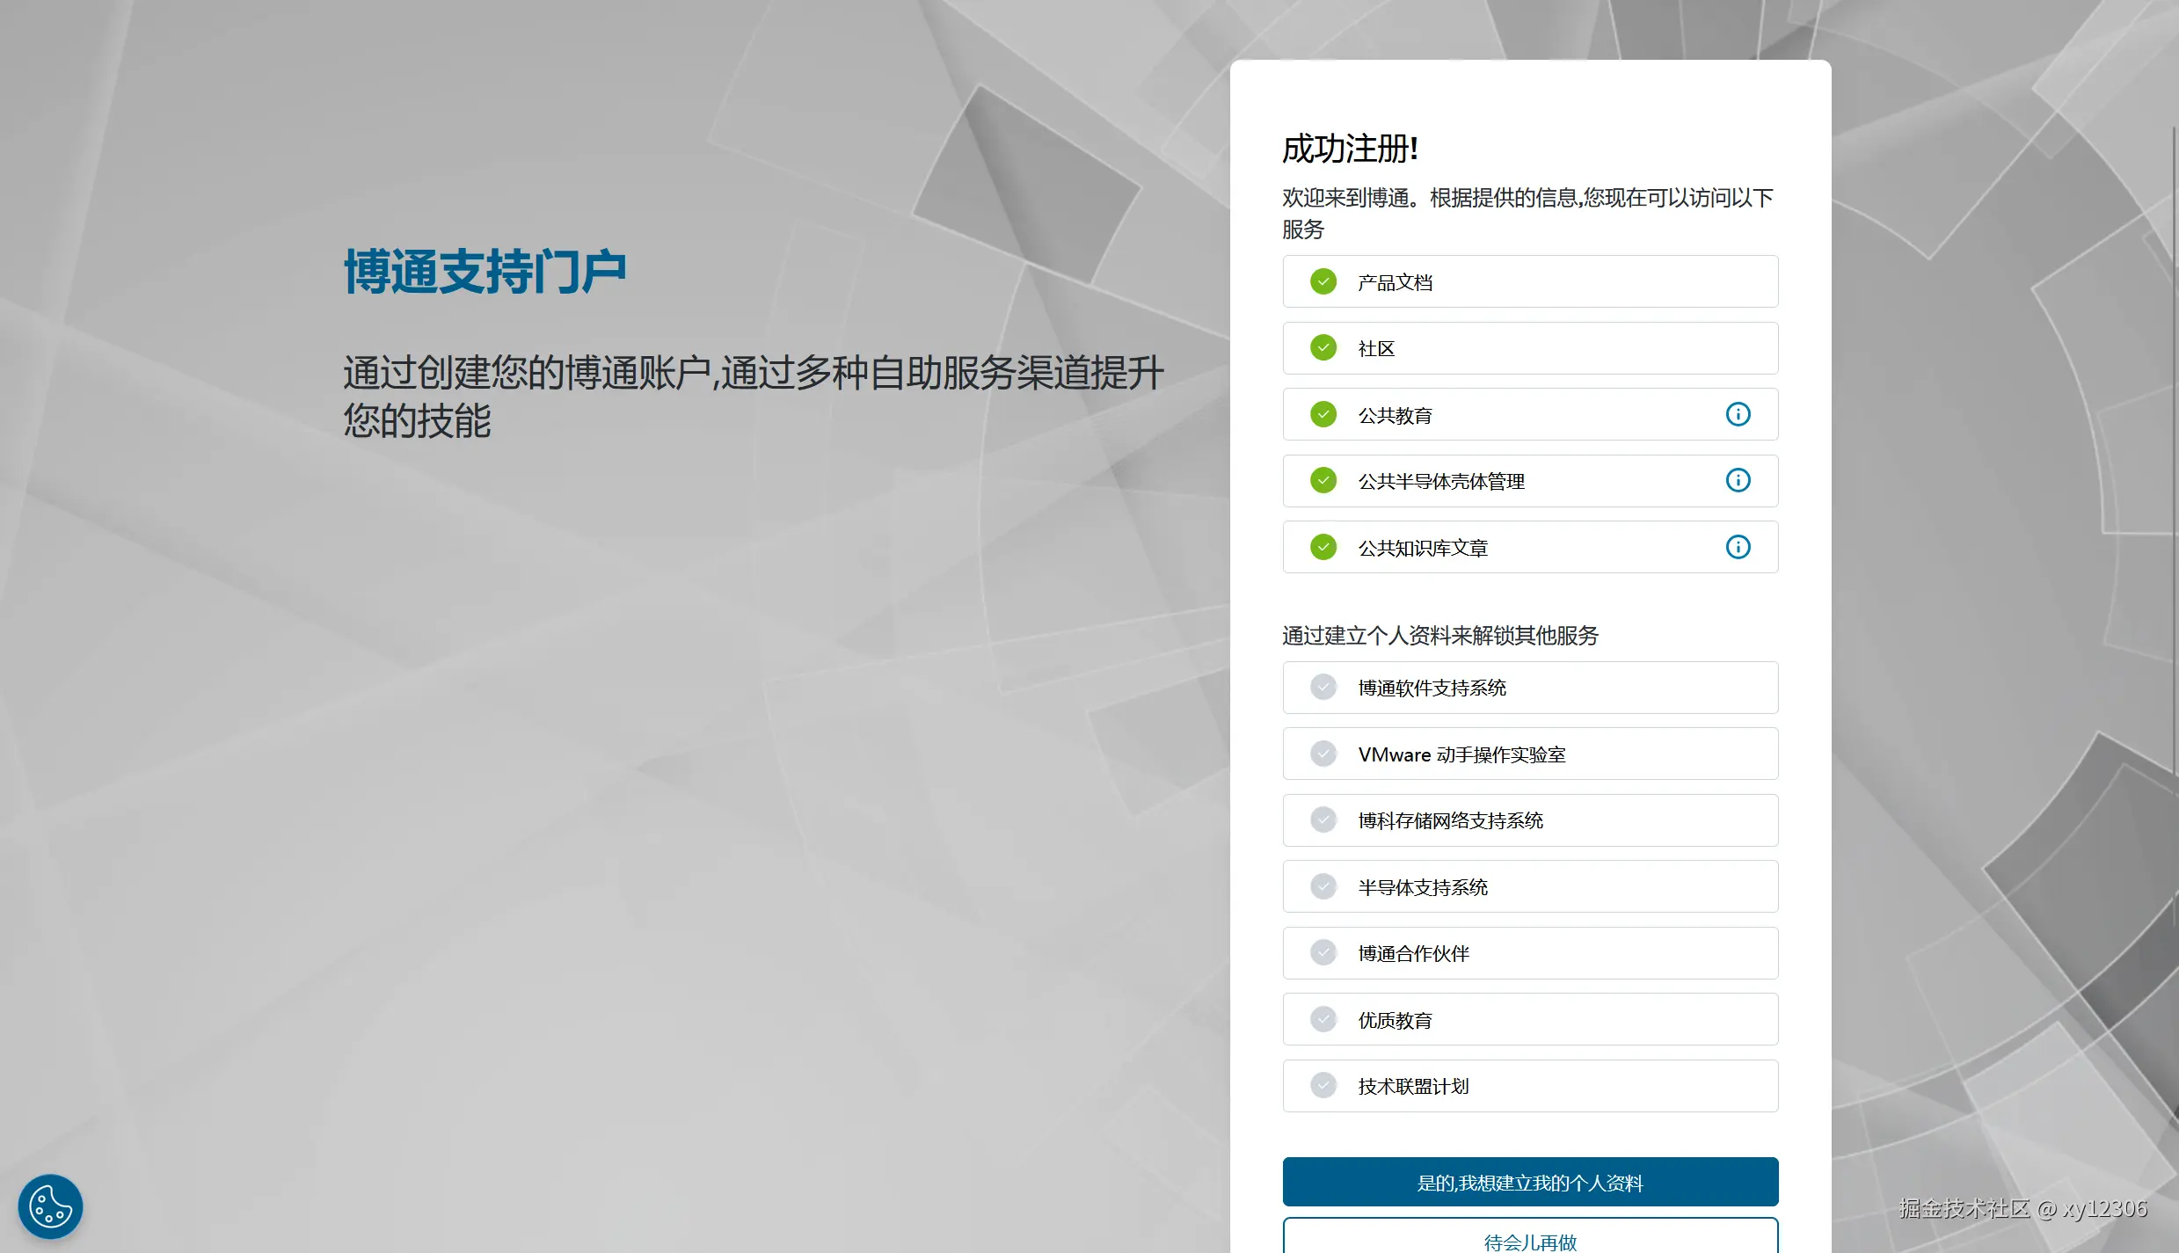Click info icon beside 公共半导体壳体管理
The image size is (2179, 1253).
[1738, 480]
